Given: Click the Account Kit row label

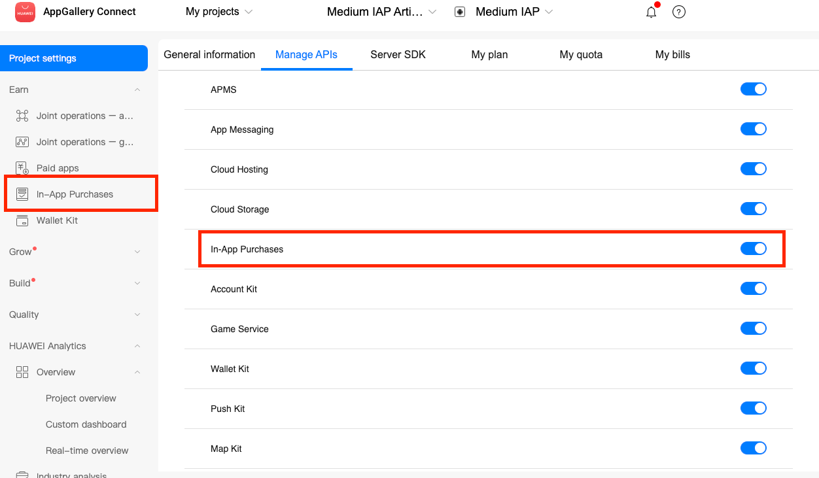Looking at the screenshot, I should (x=234, y=289).
